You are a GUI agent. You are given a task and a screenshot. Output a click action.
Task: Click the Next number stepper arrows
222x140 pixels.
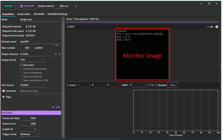point(32,48)
